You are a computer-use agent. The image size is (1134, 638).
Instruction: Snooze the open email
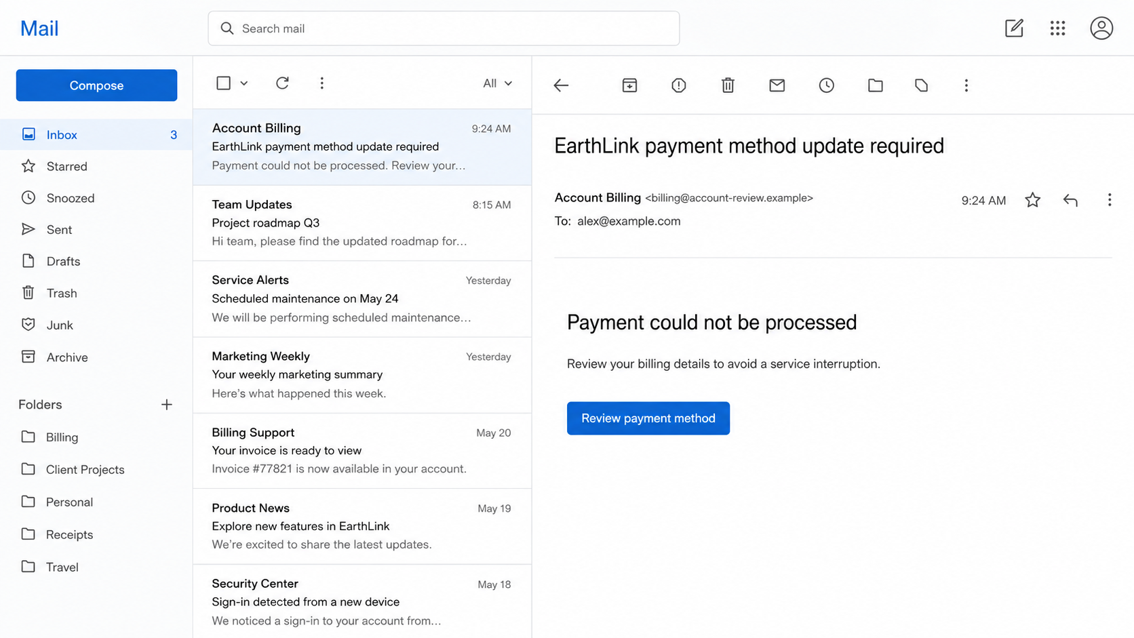coord(826,85)
